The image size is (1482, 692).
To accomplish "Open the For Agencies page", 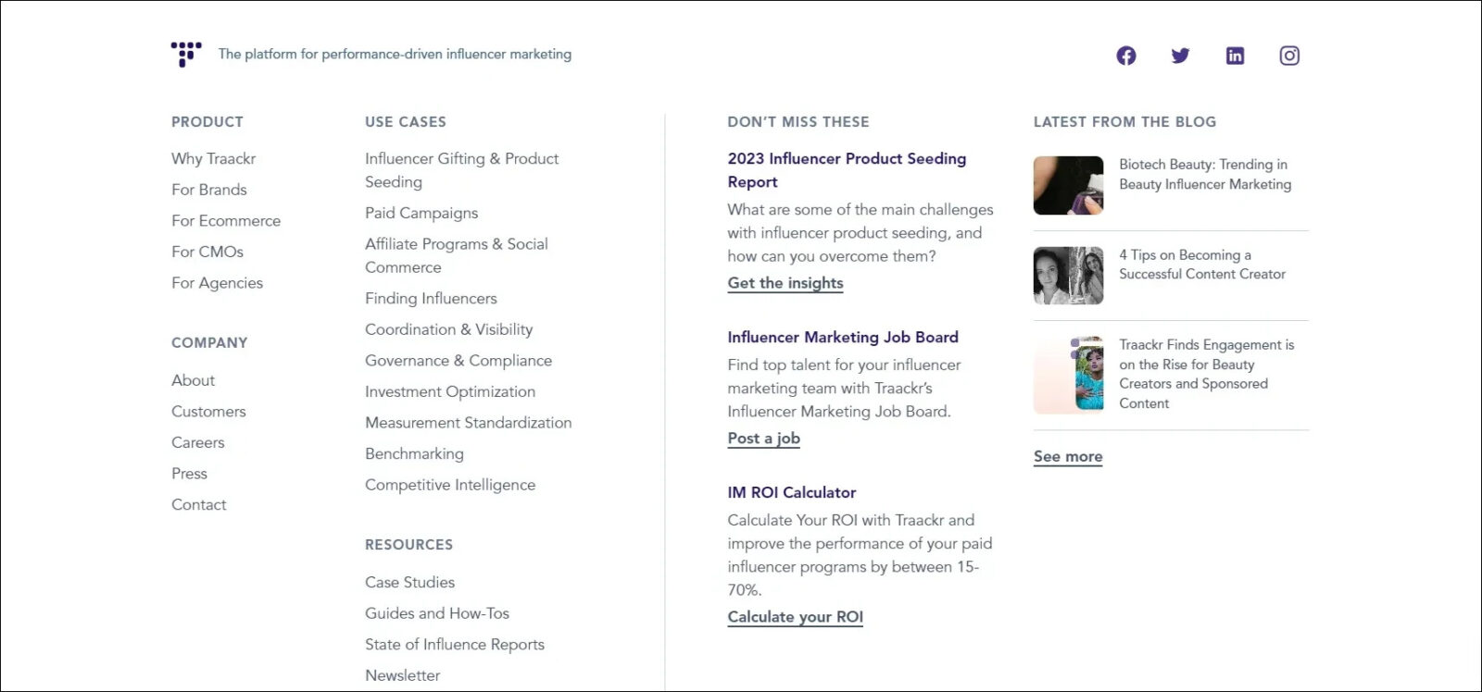I will (x=217, y=282).
